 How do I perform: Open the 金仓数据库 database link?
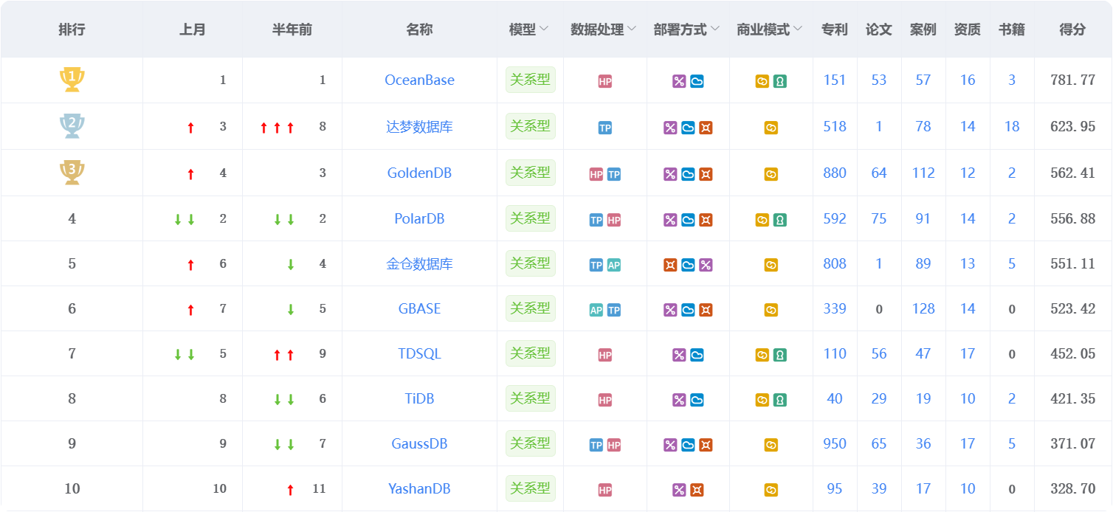(419, 263)
